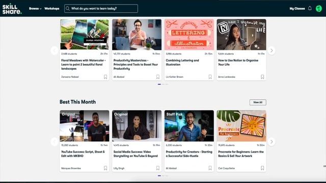This screenshot has width=326, height=183.
Task: Select first page dot under Best This Month
Action: [159, 176]
